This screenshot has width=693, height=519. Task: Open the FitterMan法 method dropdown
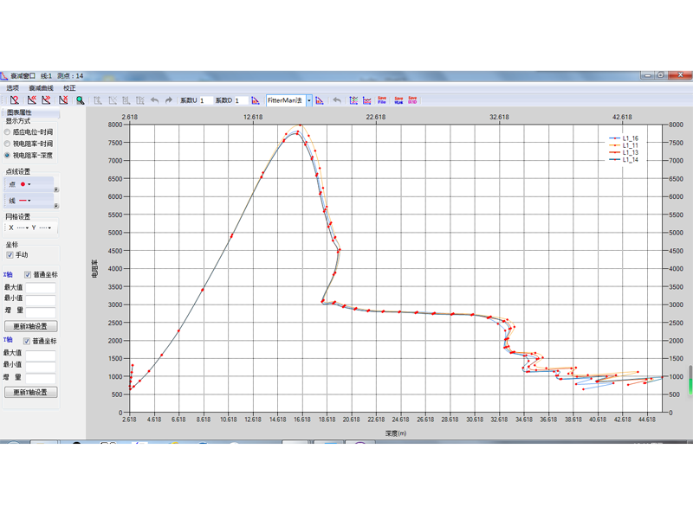[x=308, y=101]
